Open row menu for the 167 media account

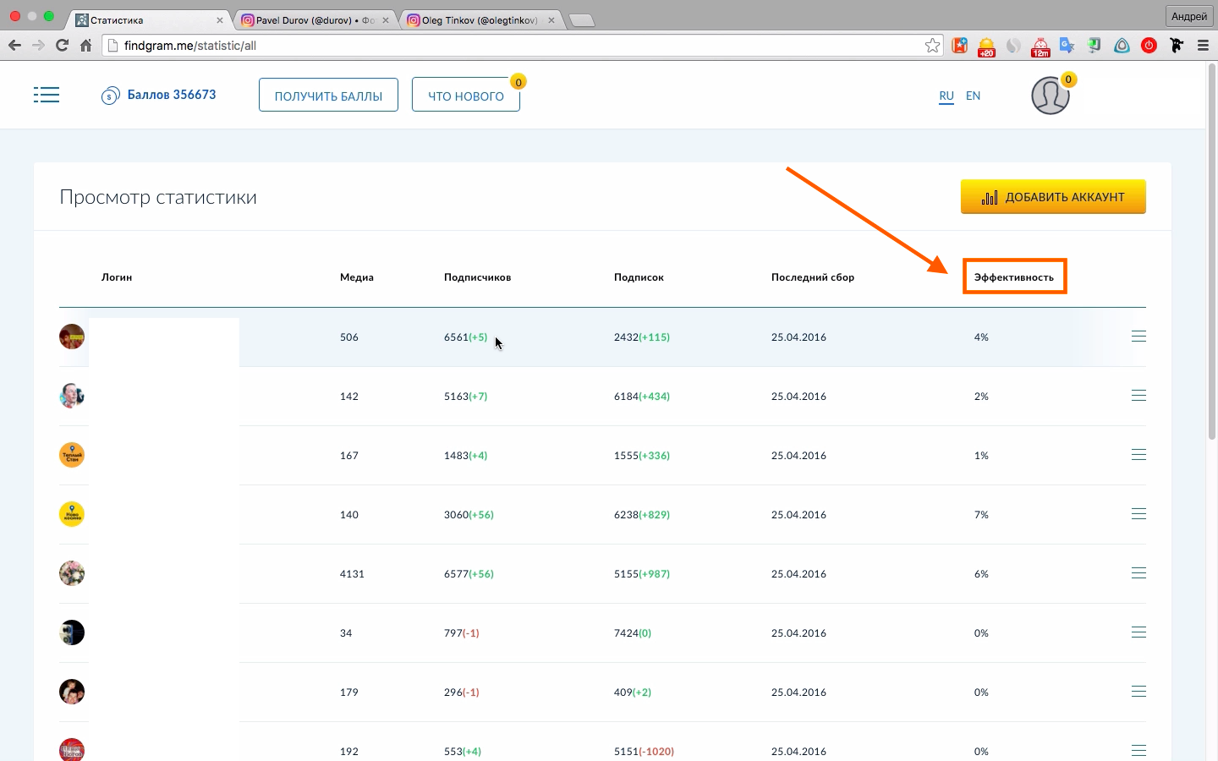pyautogui.click(x=1138, y=455)
